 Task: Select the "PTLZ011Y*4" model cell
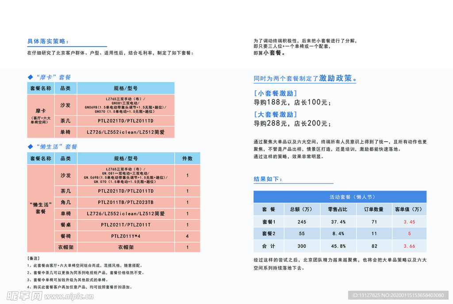[x=126, y=236]
